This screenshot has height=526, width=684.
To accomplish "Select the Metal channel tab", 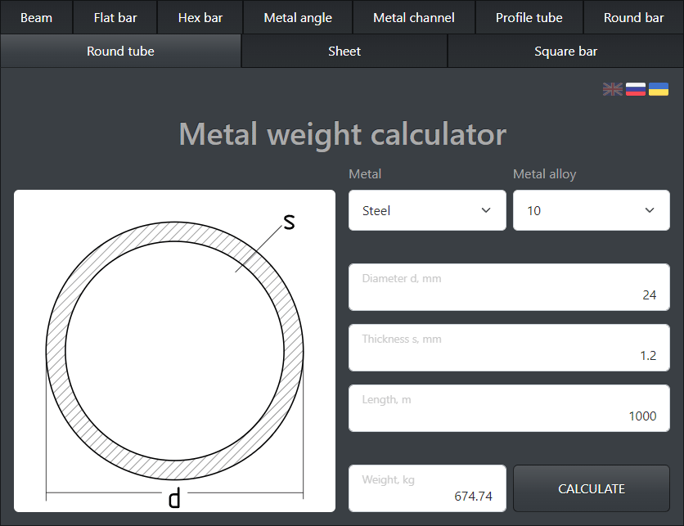I will pos(413,17).
